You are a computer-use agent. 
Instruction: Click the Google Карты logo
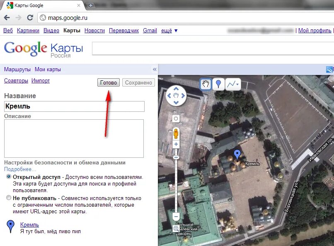(x=44, y=49)
